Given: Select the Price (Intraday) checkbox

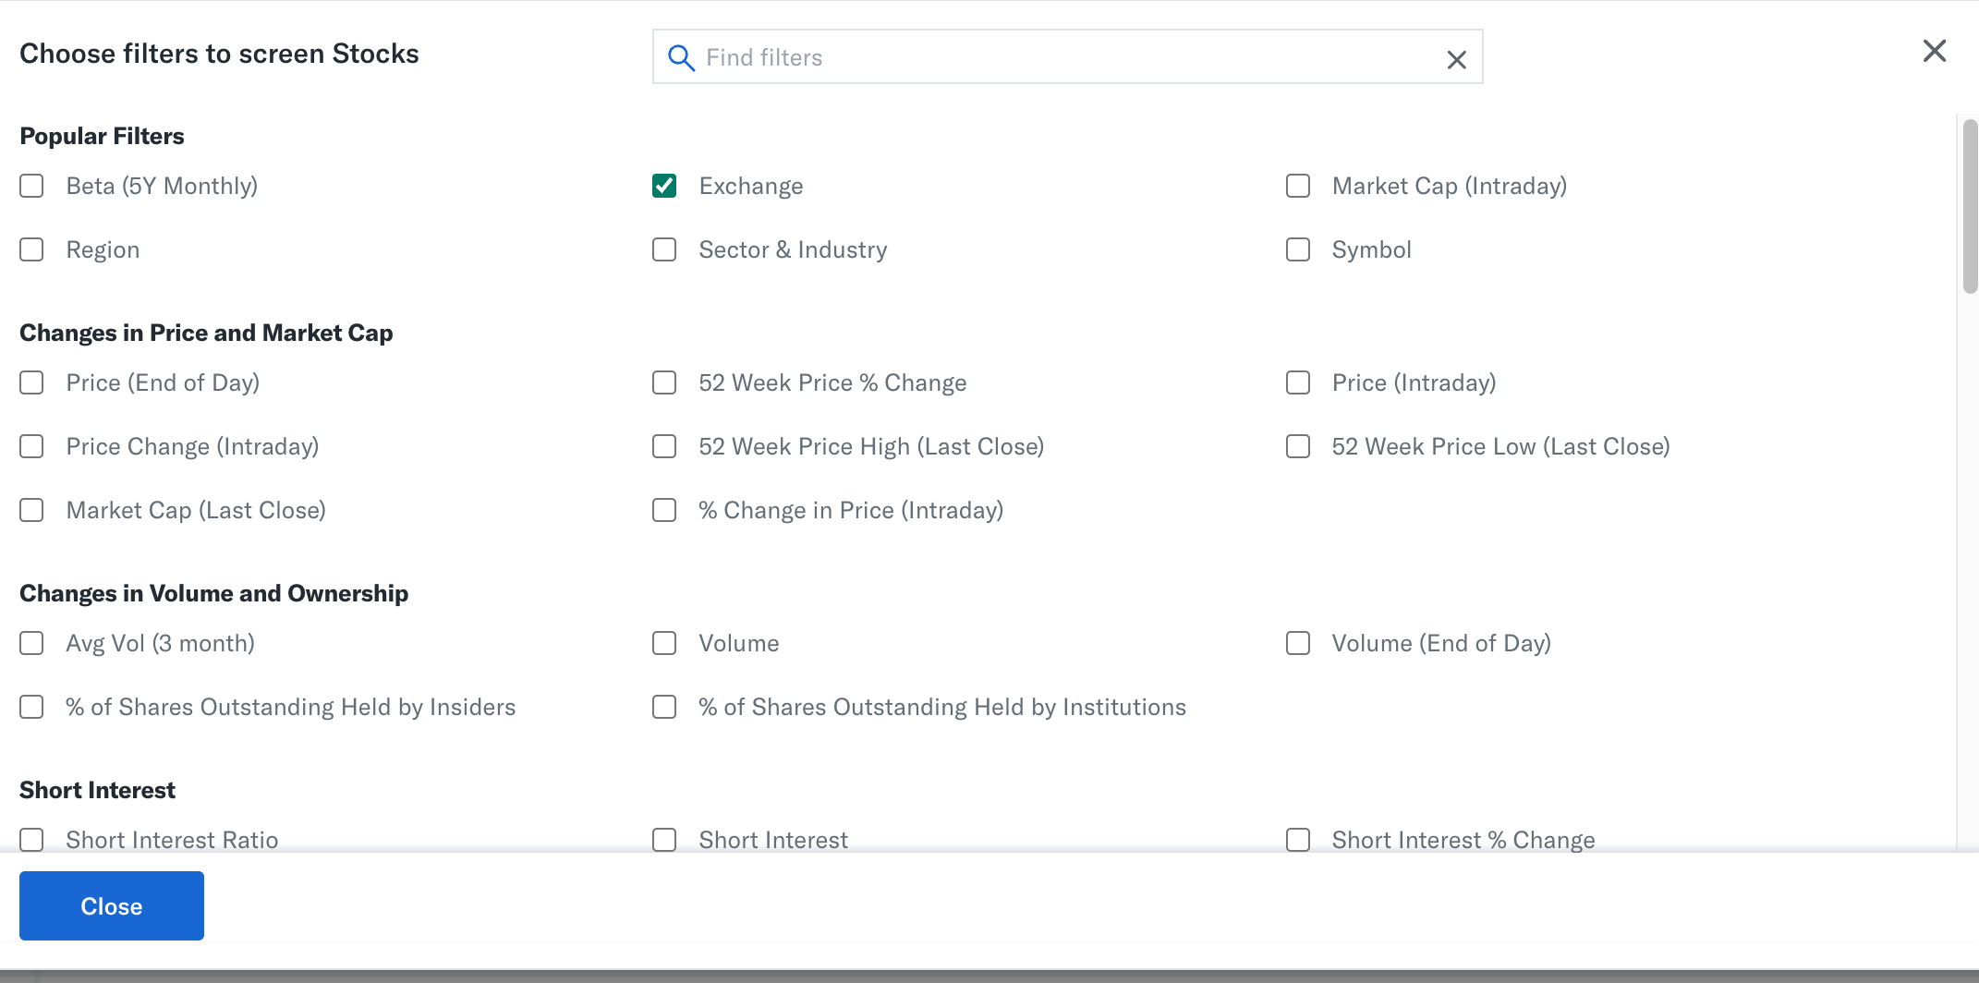Looking at the screenshot, I should [1298, 382].
